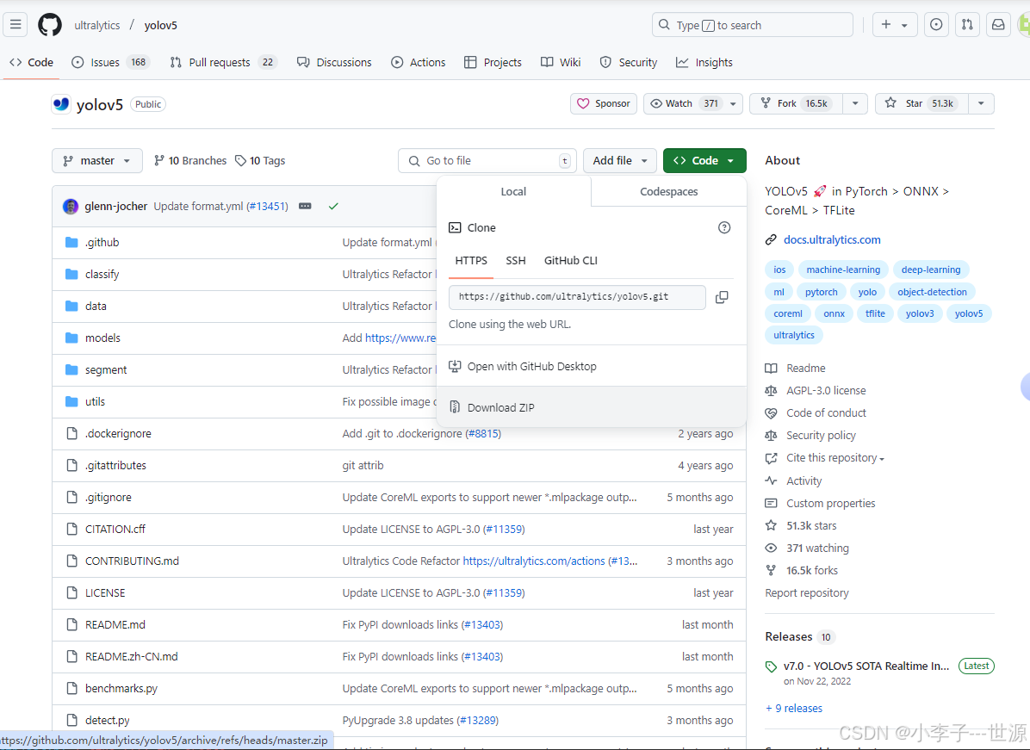The image size is (1030, 750).
Task: Open the Projects tab
Action: click(x=493, y=62)
